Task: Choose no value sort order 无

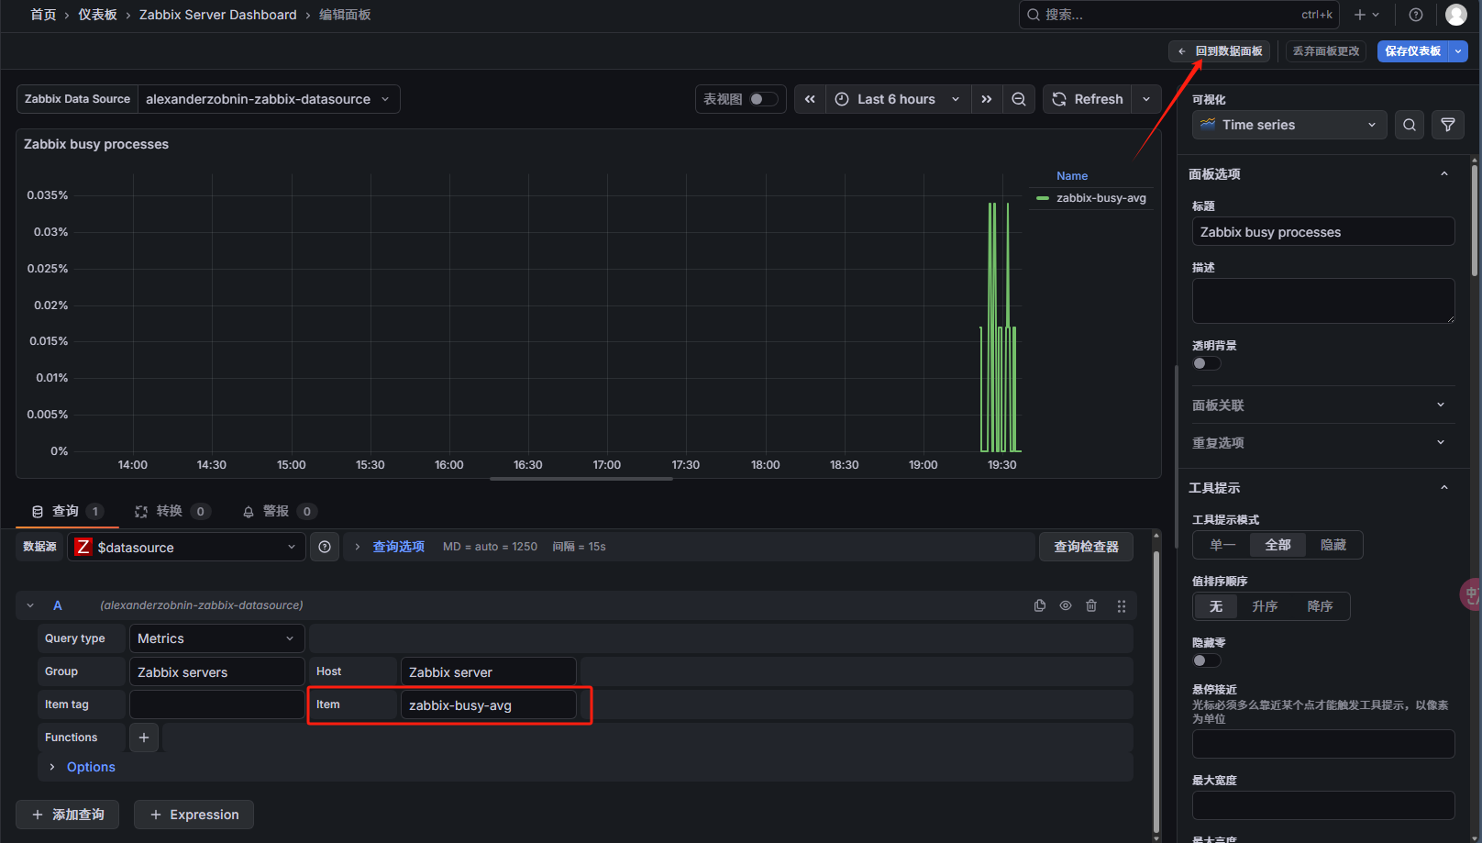Action: [x=1216, y=606]
